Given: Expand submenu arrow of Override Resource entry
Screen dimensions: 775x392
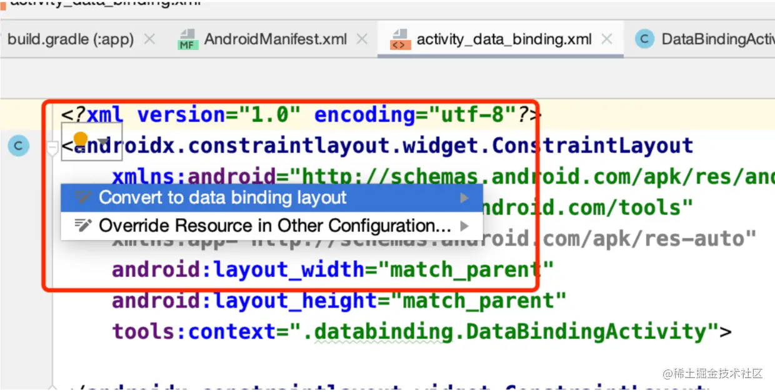Looking at the screenshot, I should click(x=464, y=226).
